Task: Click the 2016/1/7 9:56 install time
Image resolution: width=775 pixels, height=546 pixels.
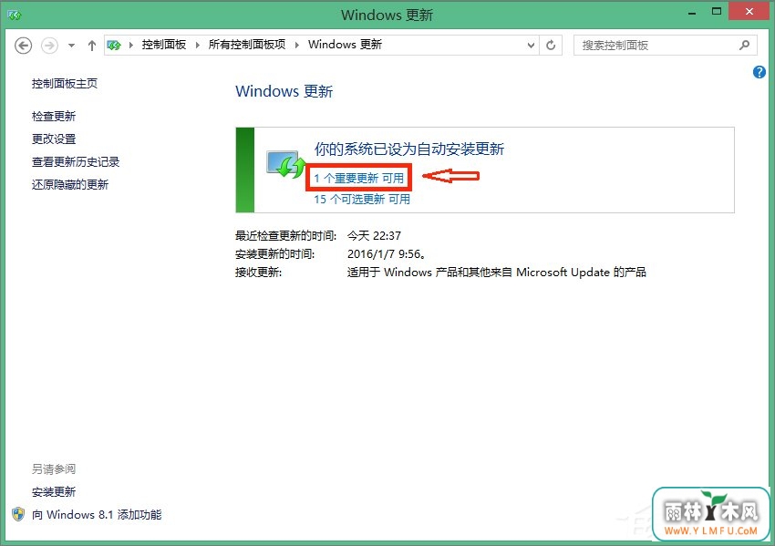Action: (x=387, y=254)
